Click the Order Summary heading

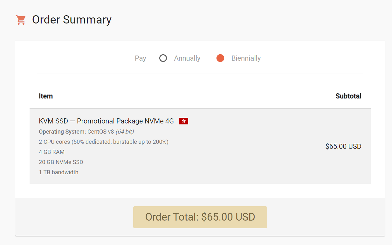tap(72, 20)
